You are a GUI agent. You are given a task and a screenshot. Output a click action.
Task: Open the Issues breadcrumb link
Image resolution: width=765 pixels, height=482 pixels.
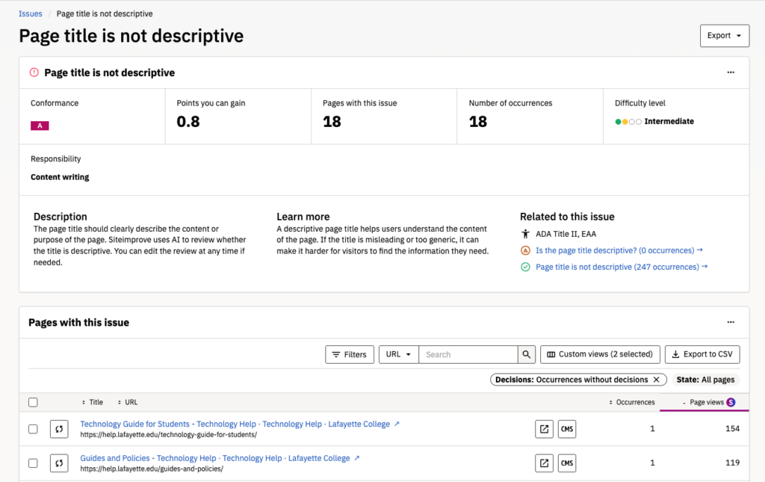click(30, 13)
